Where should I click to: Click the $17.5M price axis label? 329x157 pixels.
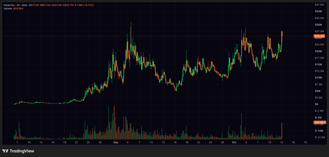320,58
